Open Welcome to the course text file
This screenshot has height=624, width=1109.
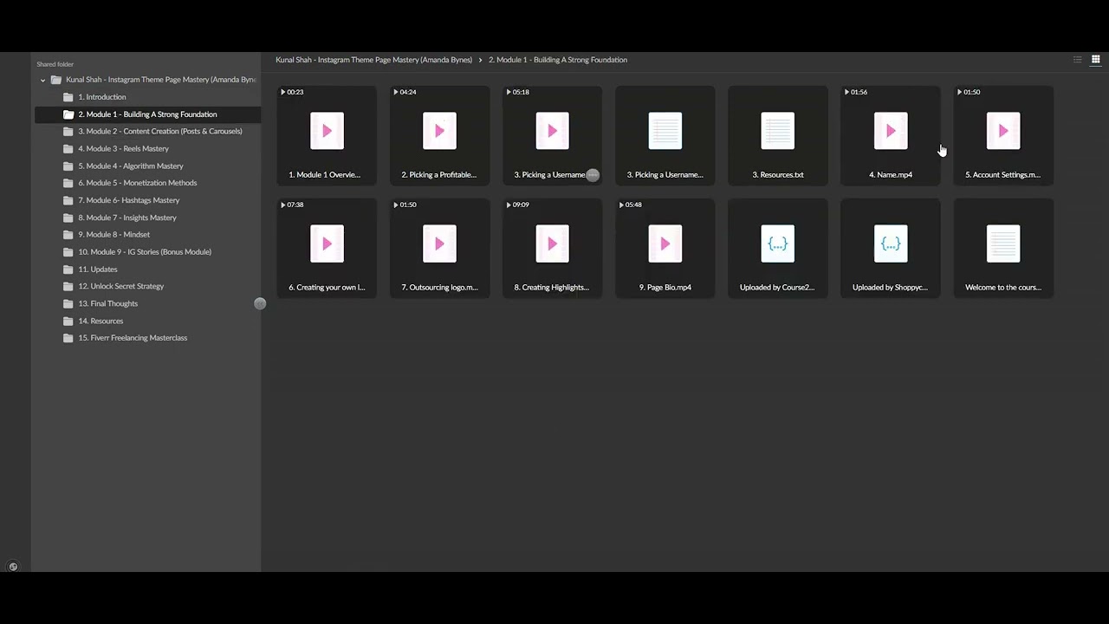point(1003,248)
